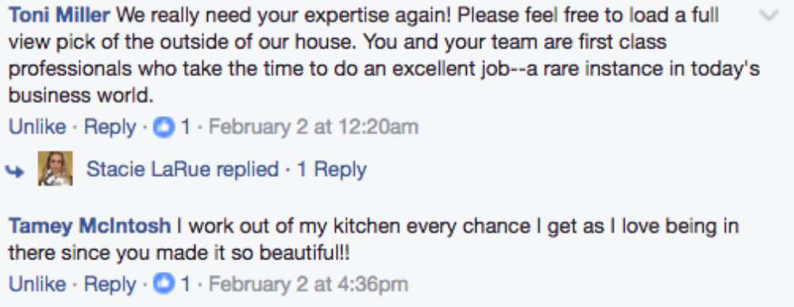Viewport: 794px width, 307px height.
Task: Open Stacie LaRue's profile picture thumbnail
Action: click(x=56, y=168)
